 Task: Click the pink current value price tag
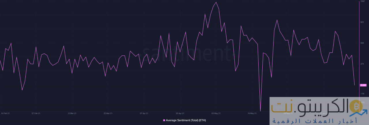pos(363,85)
